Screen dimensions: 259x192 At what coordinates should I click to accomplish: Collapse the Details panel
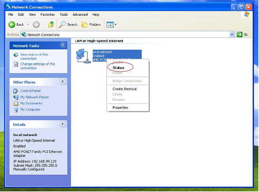click(x=63, y=124)
